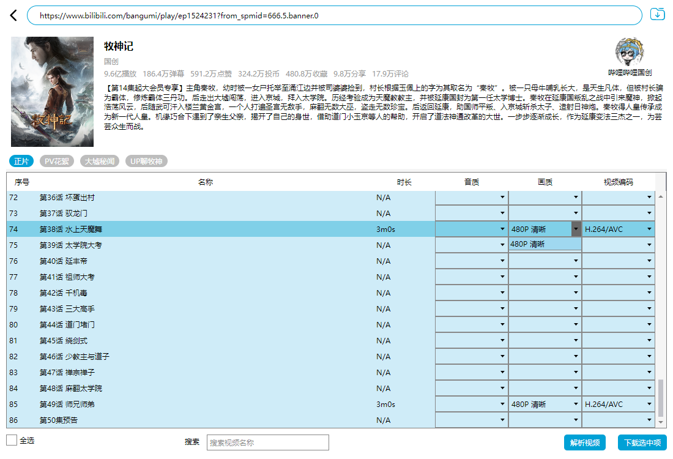The width and height of the screenshot is (673, 459).
Task: Click the back arrow icon
Action: (13, 15)
